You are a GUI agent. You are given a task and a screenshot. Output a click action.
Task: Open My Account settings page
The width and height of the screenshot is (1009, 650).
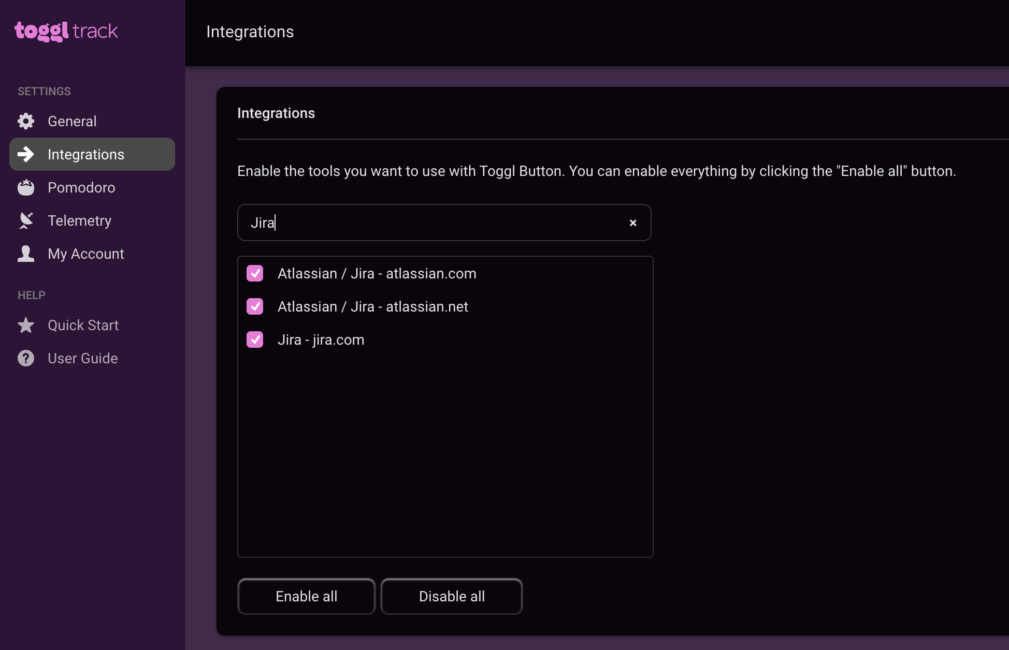[x=86, y=254]
